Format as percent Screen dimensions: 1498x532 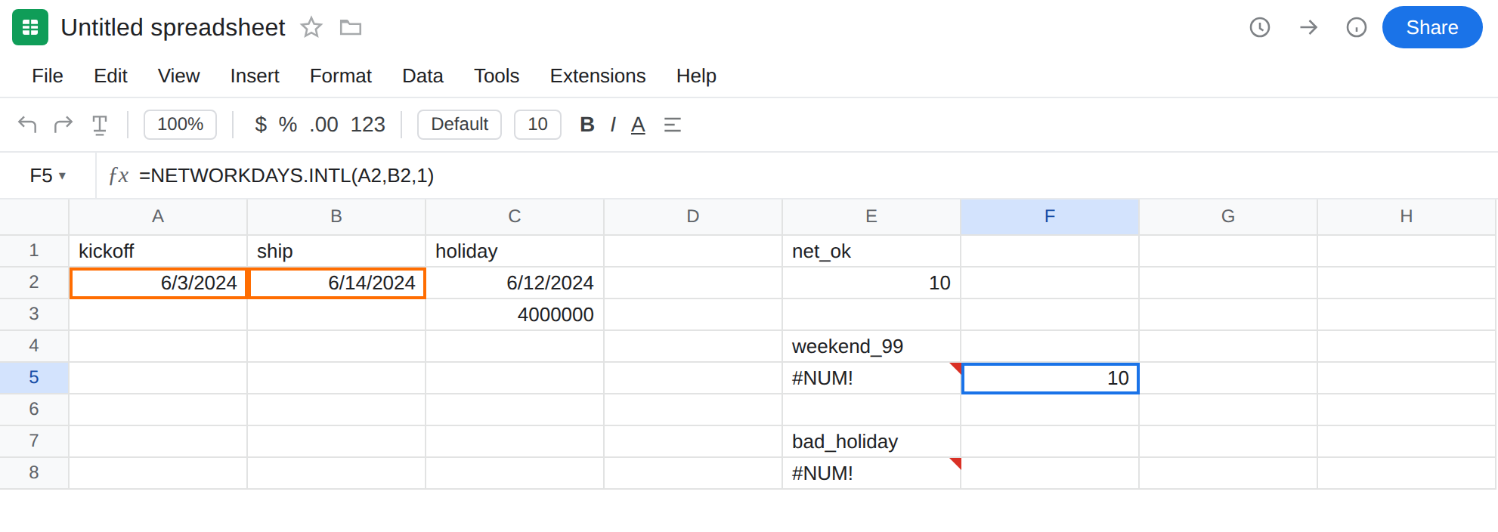[288, 124]
